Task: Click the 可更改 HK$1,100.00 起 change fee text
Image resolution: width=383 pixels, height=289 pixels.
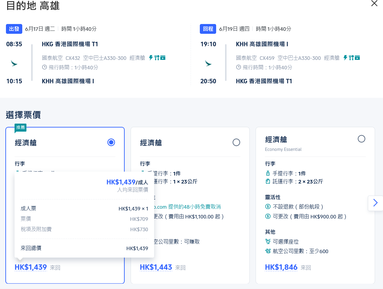Action: tap(189, 217)
